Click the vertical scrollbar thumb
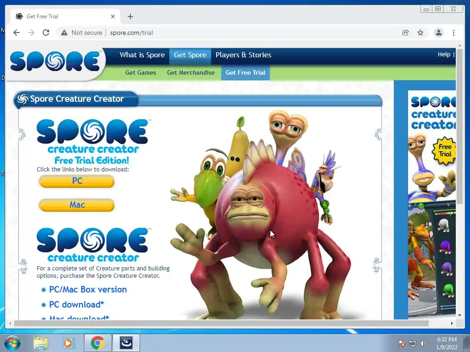470x352 pixels. click(460, 126)
